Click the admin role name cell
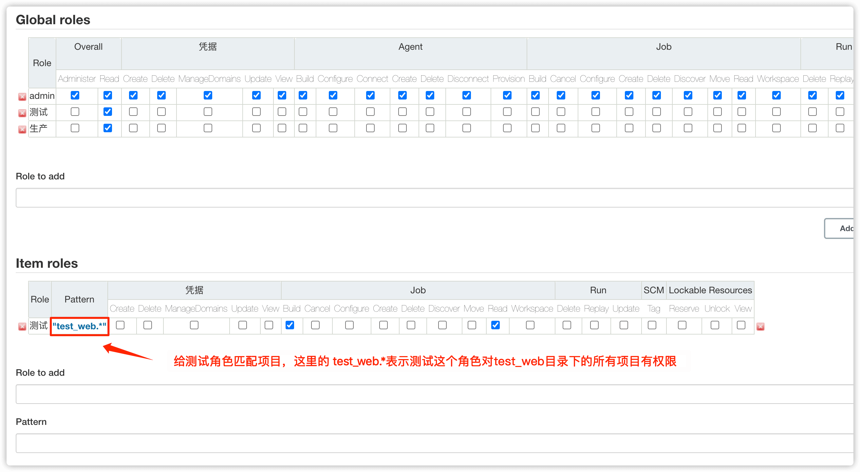Viewport: 860px width, 472px height. pyautogui.click(x=42, y=96)
